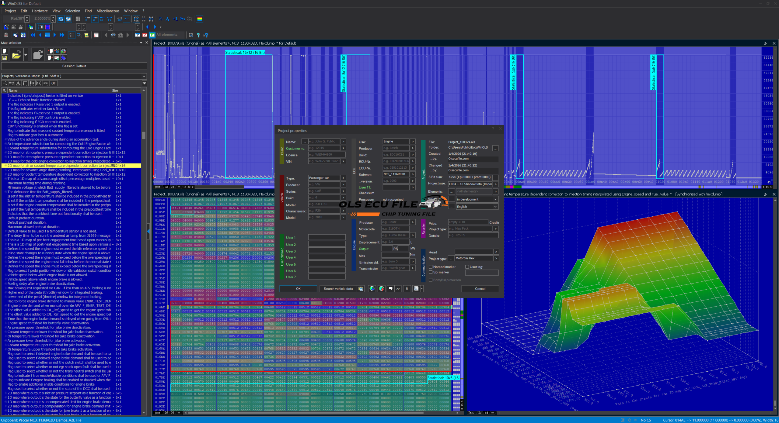Open the Hardware menu
The width and height of the screenshot is (779, 423).
click(40, 11)
